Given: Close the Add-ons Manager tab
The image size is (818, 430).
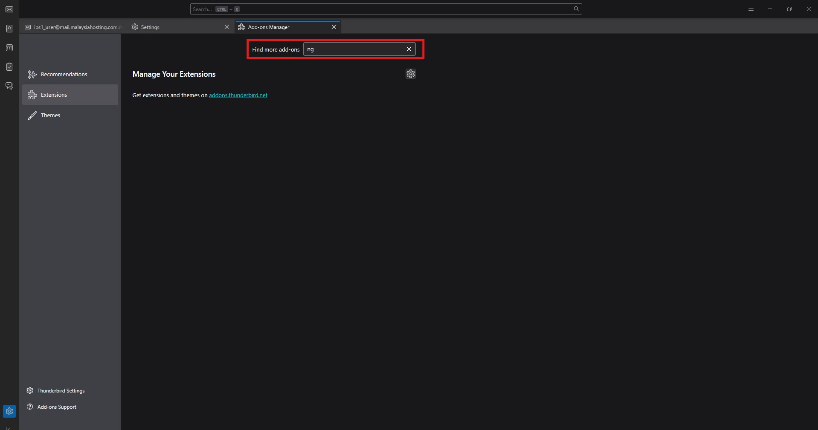Looking at the screenshot, I should click(334, 27).
